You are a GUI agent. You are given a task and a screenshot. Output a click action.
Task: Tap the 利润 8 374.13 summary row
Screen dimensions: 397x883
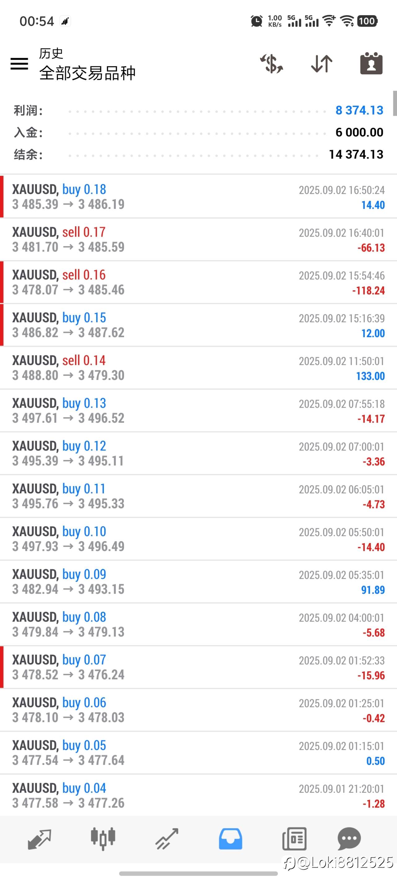tap(199, 111)
